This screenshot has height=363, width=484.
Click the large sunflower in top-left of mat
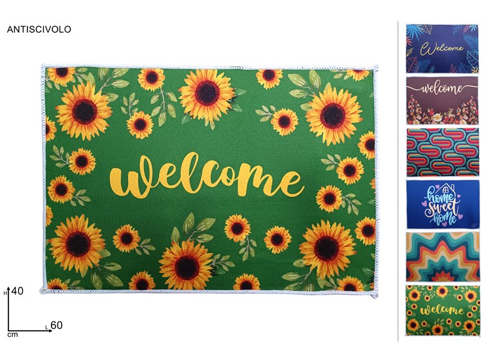click(84, 111)
